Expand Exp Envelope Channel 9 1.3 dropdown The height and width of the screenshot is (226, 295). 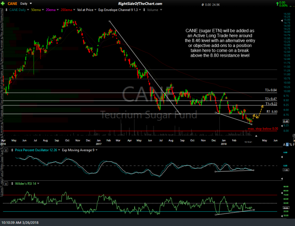point(140,10)
